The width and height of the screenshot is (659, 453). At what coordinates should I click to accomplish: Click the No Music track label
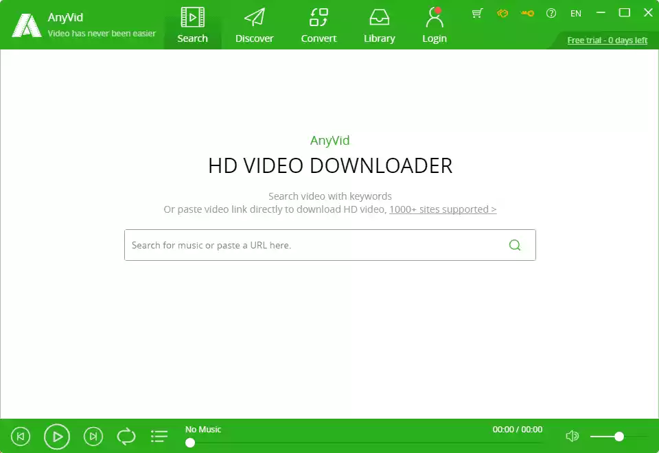coord(203,430)
